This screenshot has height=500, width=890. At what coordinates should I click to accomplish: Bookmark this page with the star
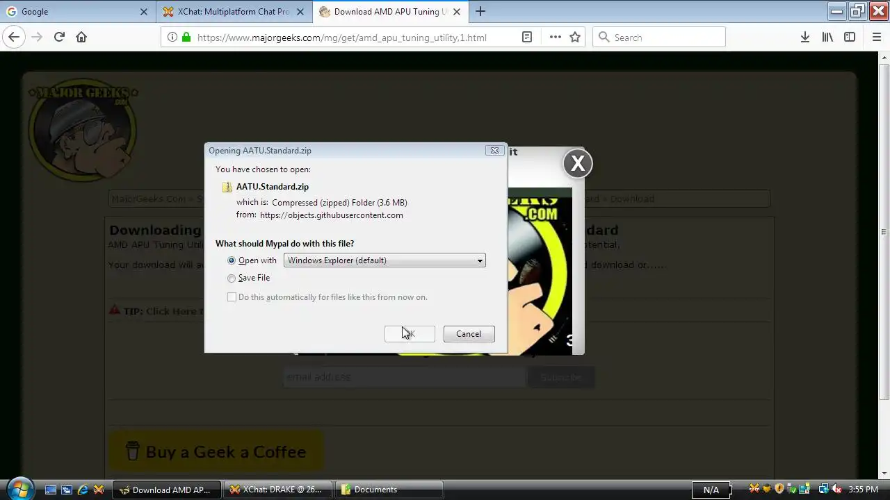(x=575, y=37)
